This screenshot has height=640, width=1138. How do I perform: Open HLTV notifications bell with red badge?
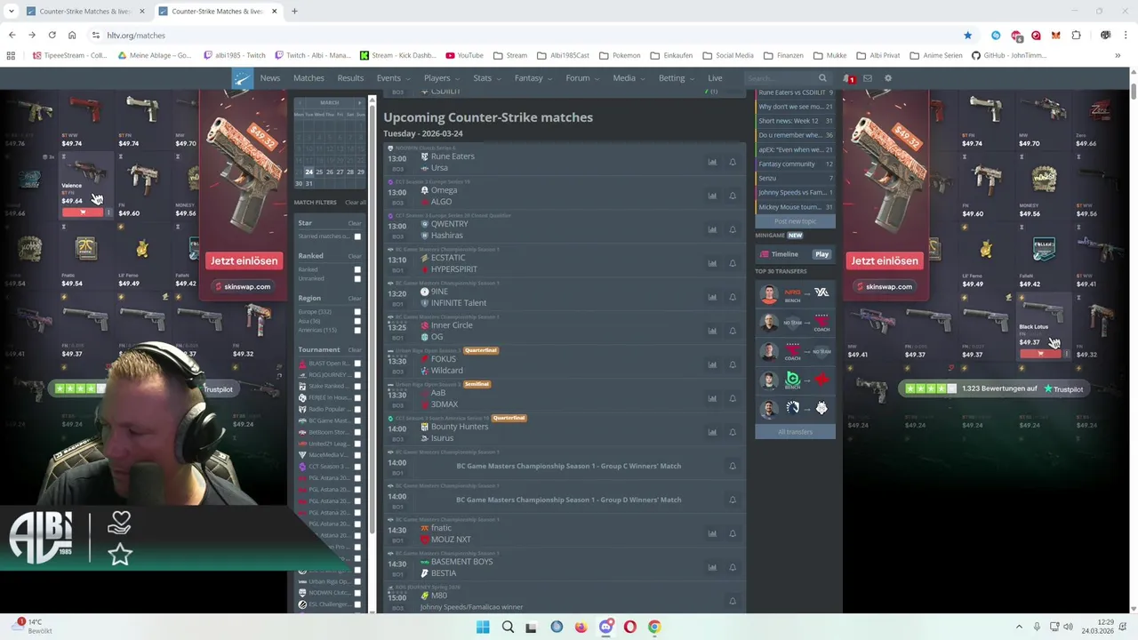848,78
